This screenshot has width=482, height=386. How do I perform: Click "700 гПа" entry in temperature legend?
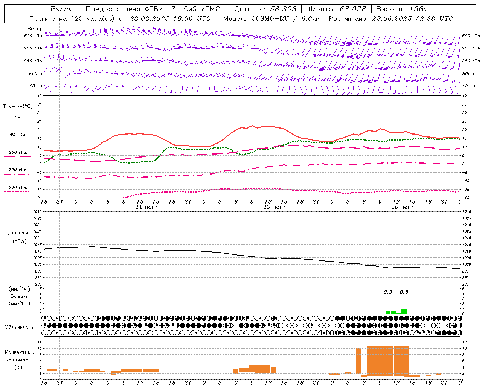click(x=18, y=170)
